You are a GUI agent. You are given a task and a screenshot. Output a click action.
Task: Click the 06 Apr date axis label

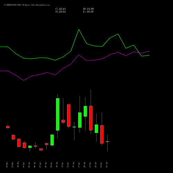point(35,165)
